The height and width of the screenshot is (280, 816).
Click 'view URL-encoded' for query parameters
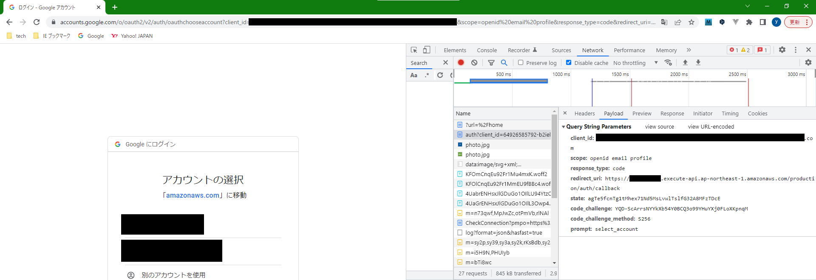point(711,126)
